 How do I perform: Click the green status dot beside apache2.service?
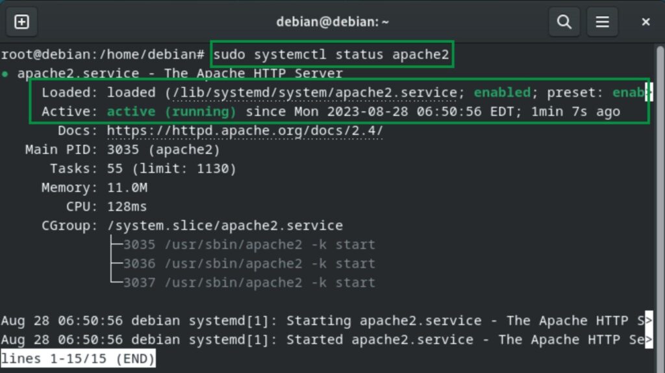click(x=5, y=74)
